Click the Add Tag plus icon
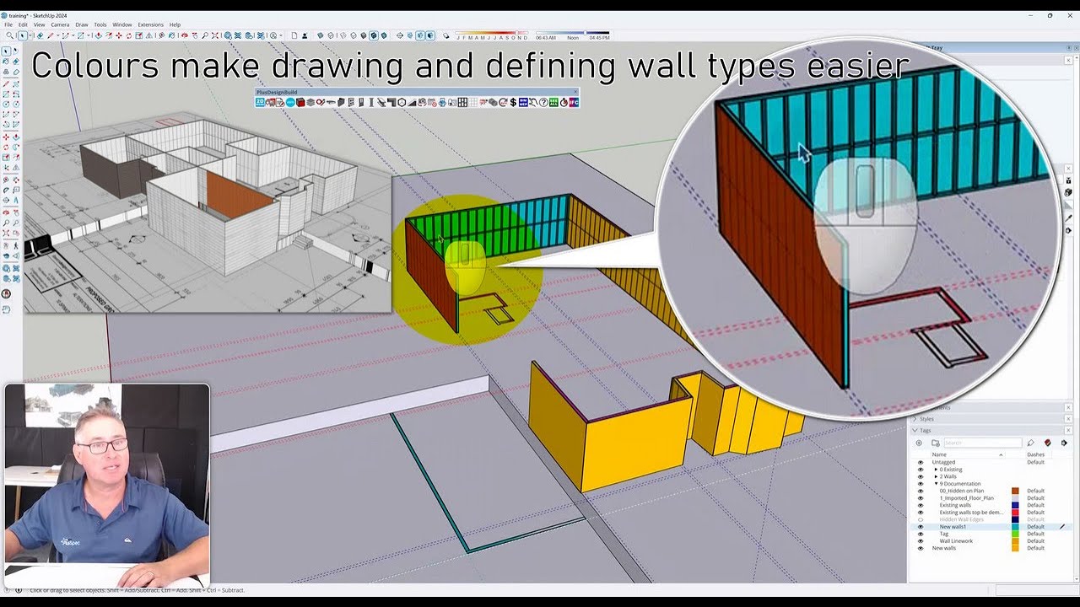 (x=919, y=443)
